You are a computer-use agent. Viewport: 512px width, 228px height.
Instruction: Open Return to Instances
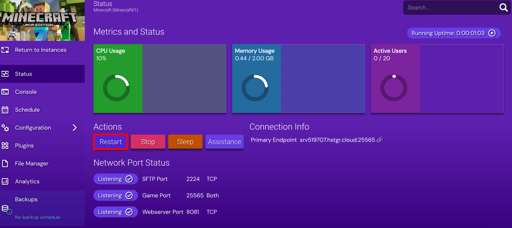41,50
